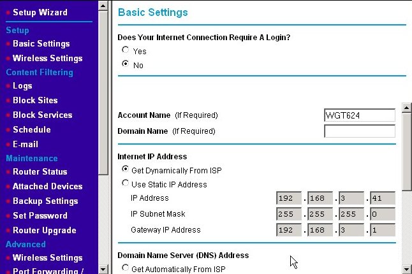Open Backup Settings
Screen dimensions: 412x274
pyautogui.click(x=45, y=201)
